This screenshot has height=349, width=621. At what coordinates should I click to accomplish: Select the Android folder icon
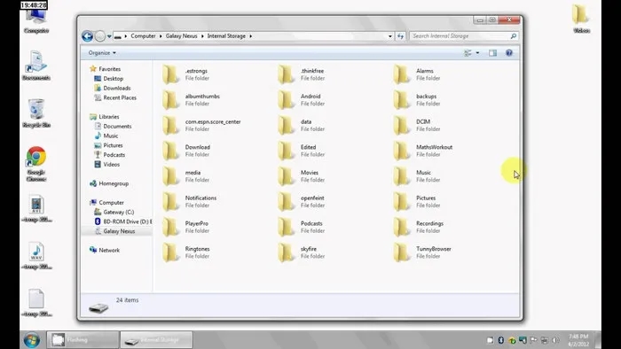[285, 99]
